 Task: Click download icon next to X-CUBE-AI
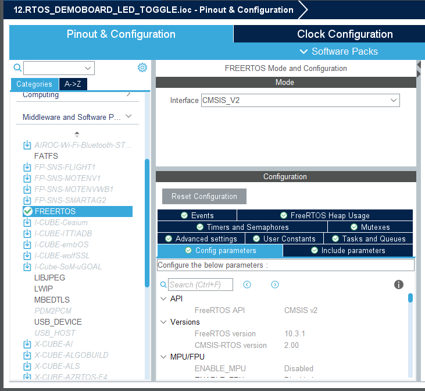27,344
